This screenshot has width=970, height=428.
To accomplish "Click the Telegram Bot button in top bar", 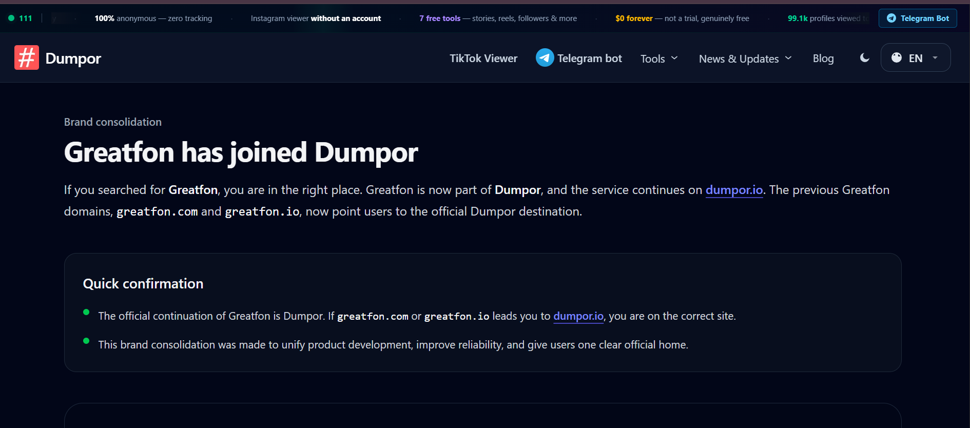I will (918, 18).
